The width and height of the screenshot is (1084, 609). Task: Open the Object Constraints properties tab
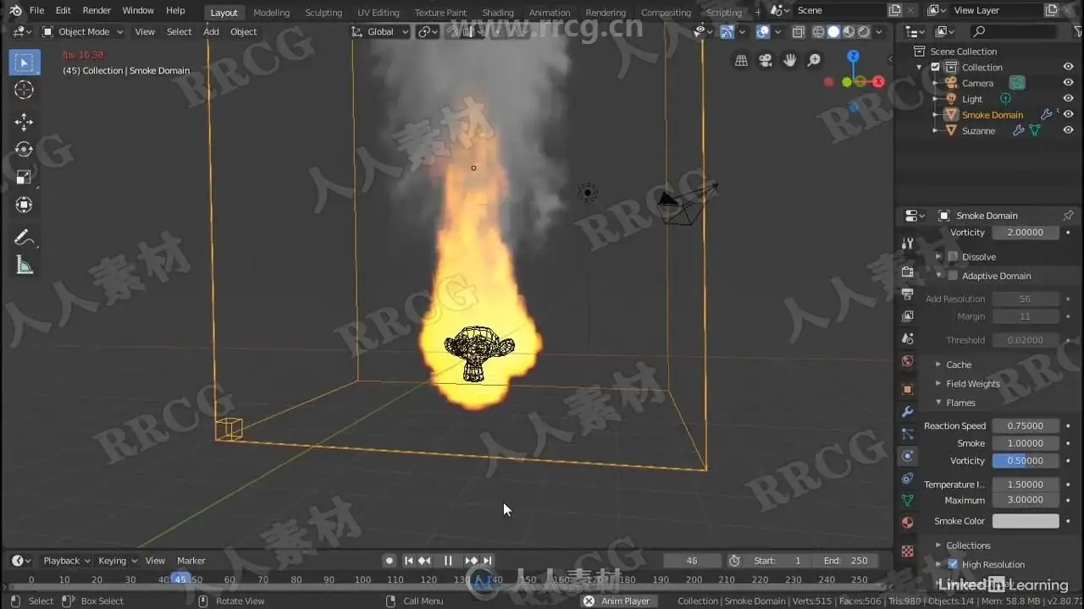[908, 478]
